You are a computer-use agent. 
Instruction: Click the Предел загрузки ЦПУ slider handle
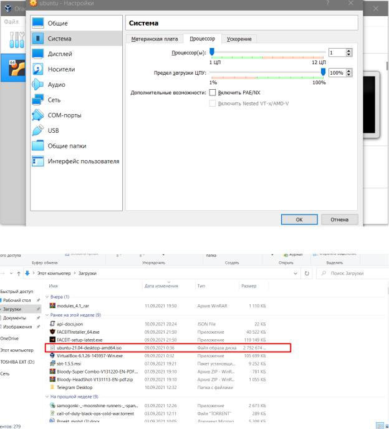[323, 72]
